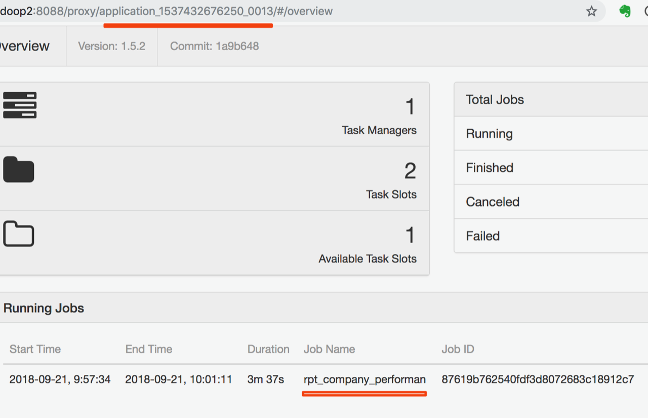Sort by Start Time column header
Image resolution: width=648 pixels, height=418 pixels.
point(35,349)
